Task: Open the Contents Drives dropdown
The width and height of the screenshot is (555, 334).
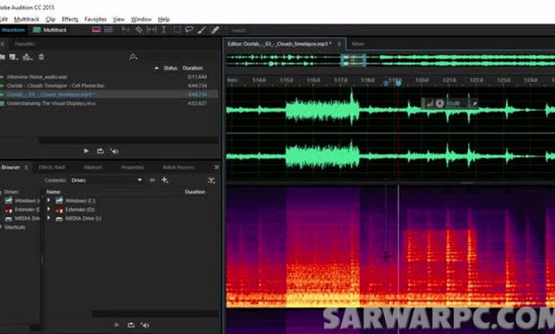Action: pos(107,181)
